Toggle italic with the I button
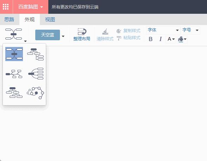The height and width of the screenshot is (161, 207). pos(160,39)
